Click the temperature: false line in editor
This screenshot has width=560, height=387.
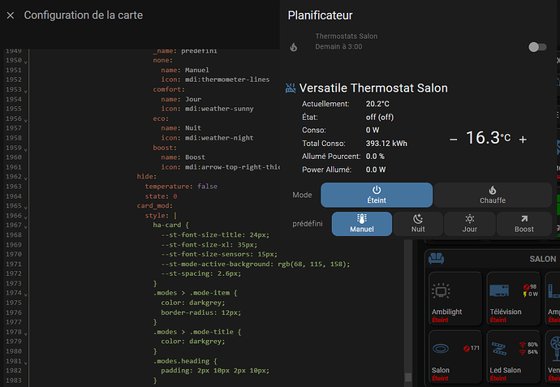pyautogui.click(x=181, y=187)
